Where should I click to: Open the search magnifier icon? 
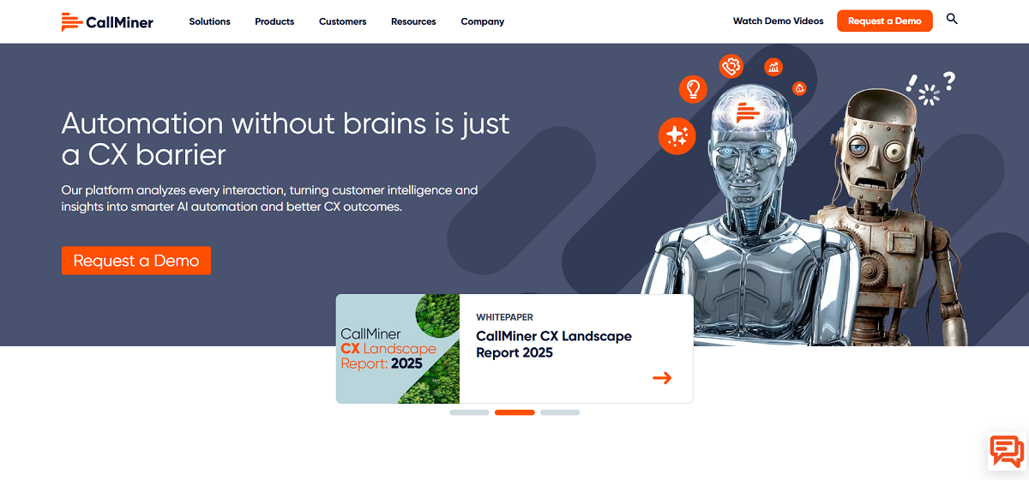click(952, 19)
